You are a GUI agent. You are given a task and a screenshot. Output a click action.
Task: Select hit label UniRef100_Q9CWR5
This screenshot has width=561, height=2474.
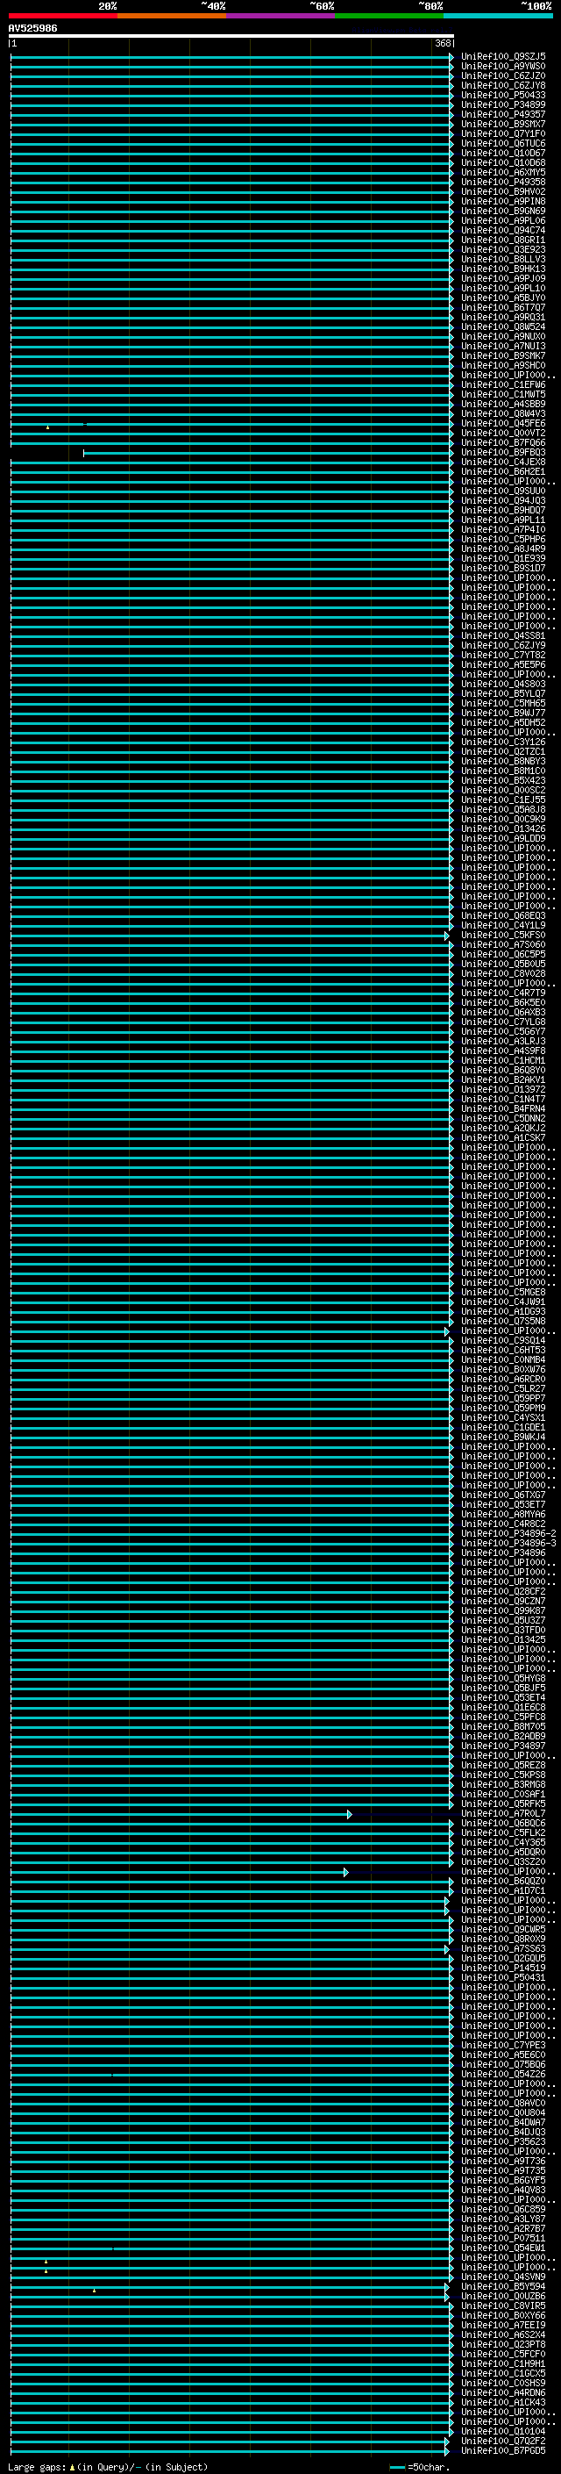pos(503,1930)
